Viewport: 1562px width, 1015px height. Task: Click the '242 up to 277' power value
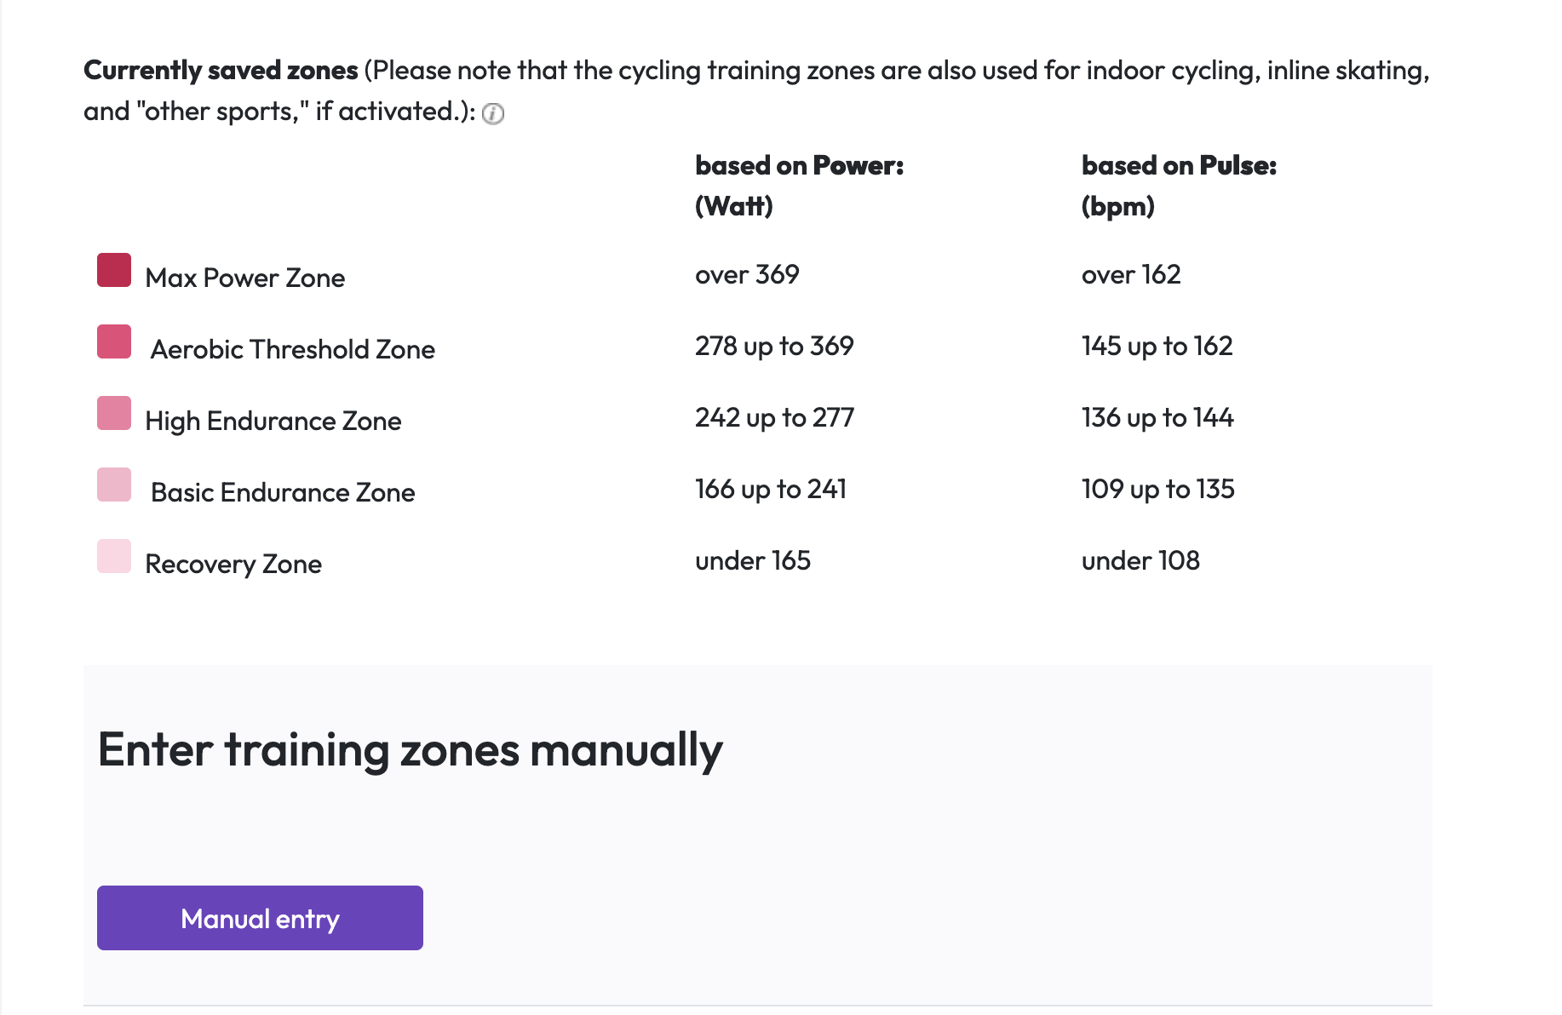pos(774,417)
